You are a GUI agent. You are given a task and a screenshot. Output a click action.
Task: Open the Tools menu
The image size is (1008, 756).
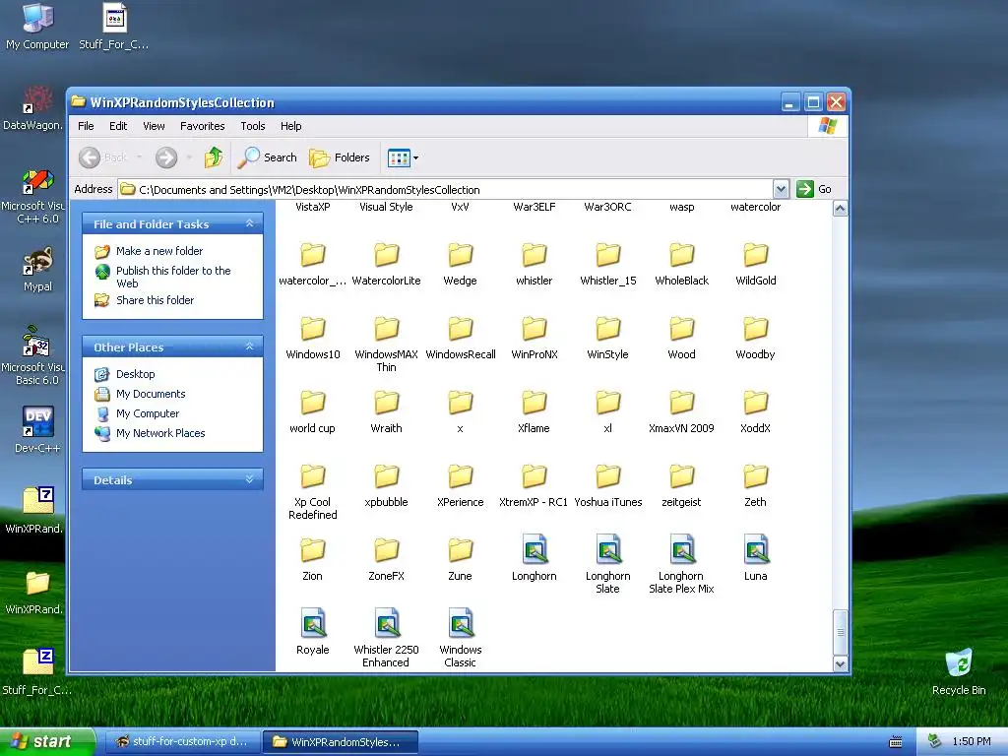pos(253,126)
